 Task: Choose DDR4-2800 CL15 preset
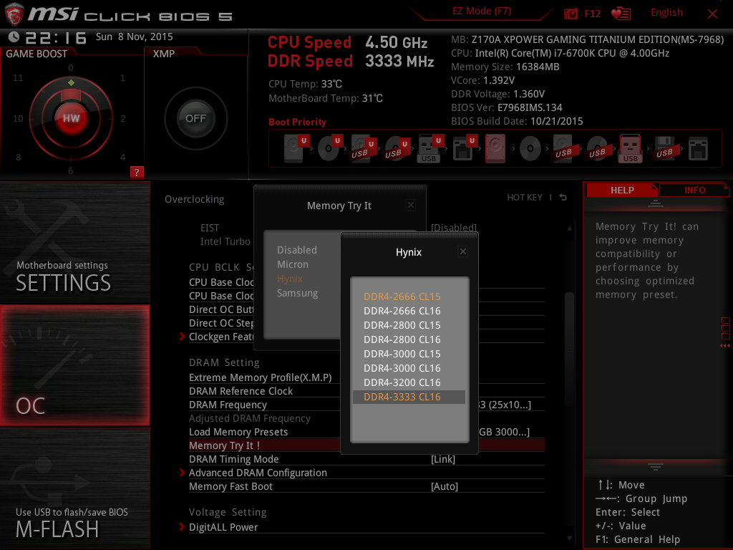pos(409,326)
